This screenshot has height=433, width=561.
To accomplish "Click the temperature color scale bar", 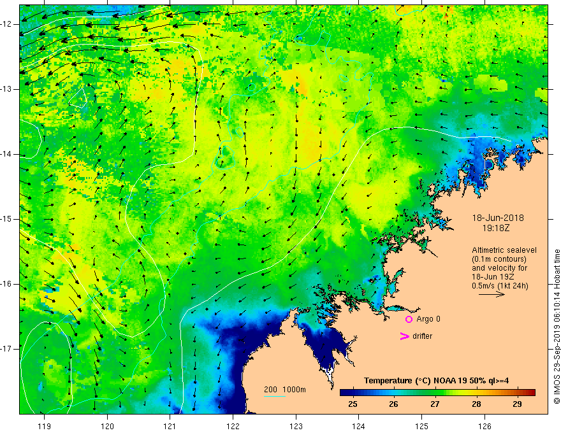I will tap(437, 392).
